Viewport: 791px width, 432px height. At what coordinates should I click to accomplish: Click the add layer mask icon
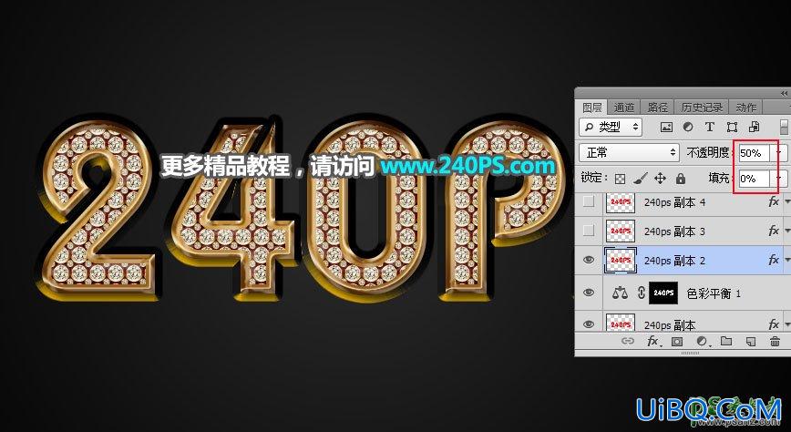click(x=676, y=342)
